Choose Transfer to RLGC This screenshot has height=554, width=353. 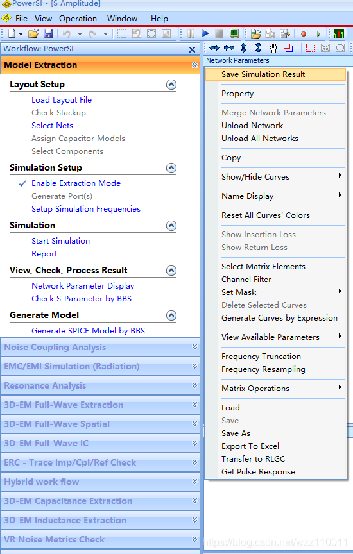(x=275, y=459)
